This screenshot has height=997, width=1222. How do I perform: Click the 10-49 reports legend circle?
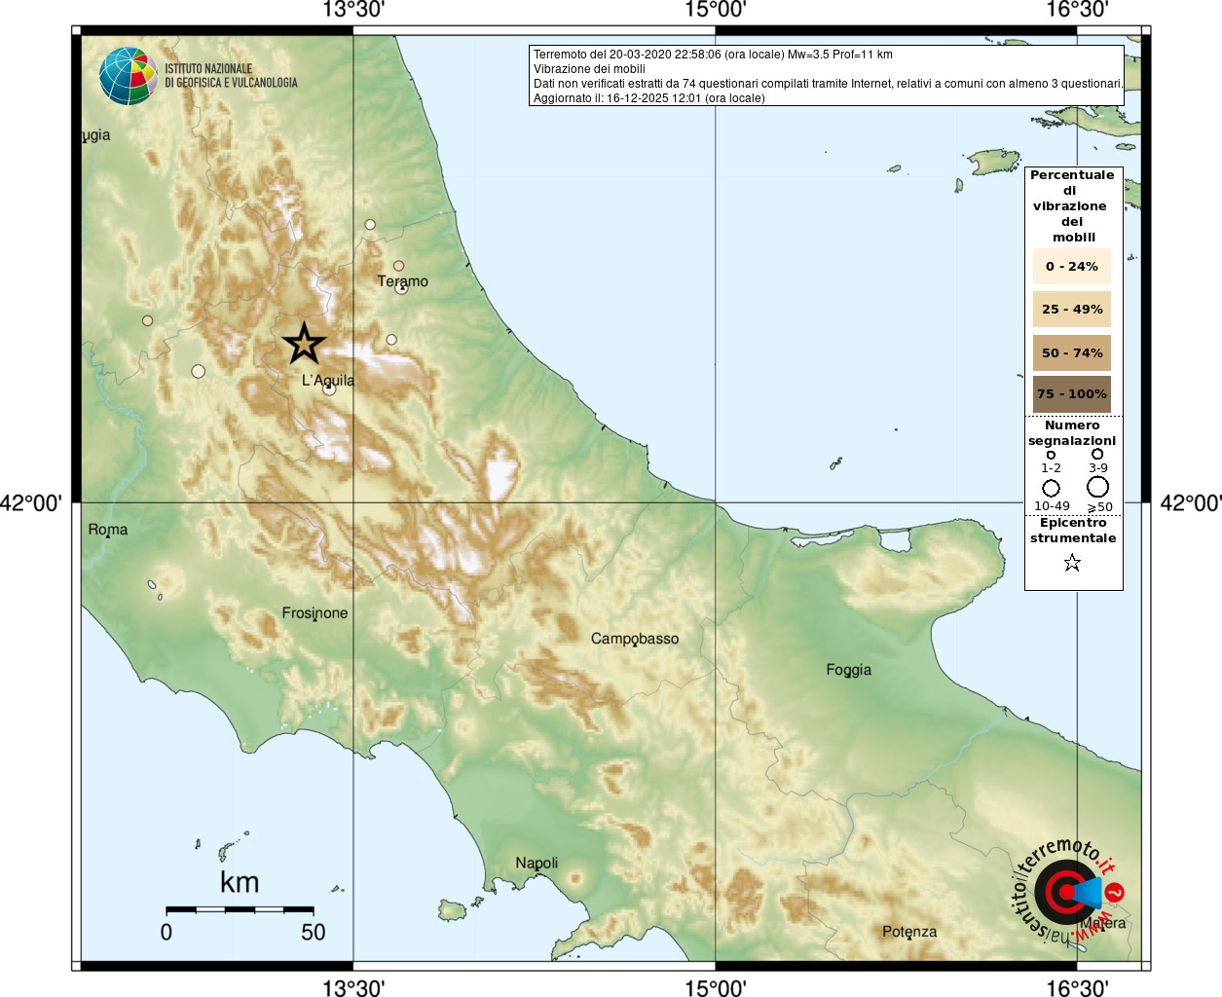[1052, 488]
